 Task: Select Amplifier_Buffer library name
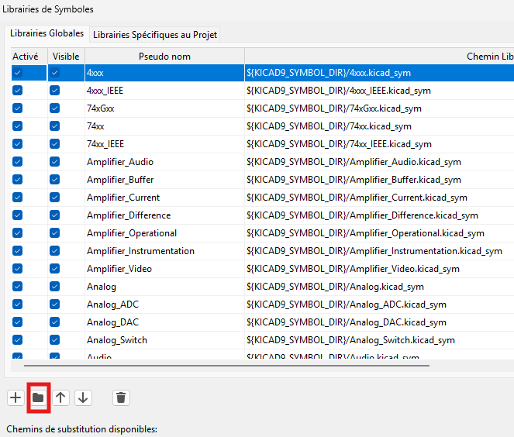tap(164, 180)
